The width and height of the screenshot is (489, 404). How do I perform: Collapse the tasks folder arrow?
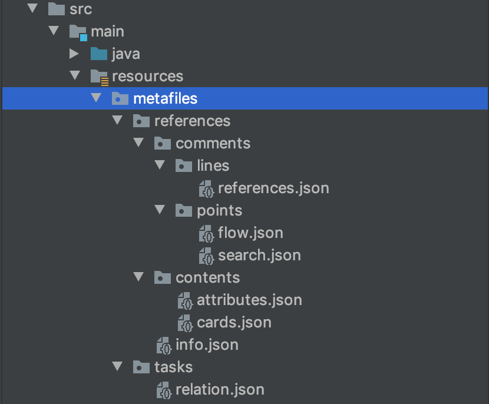[x=117, y=367]
